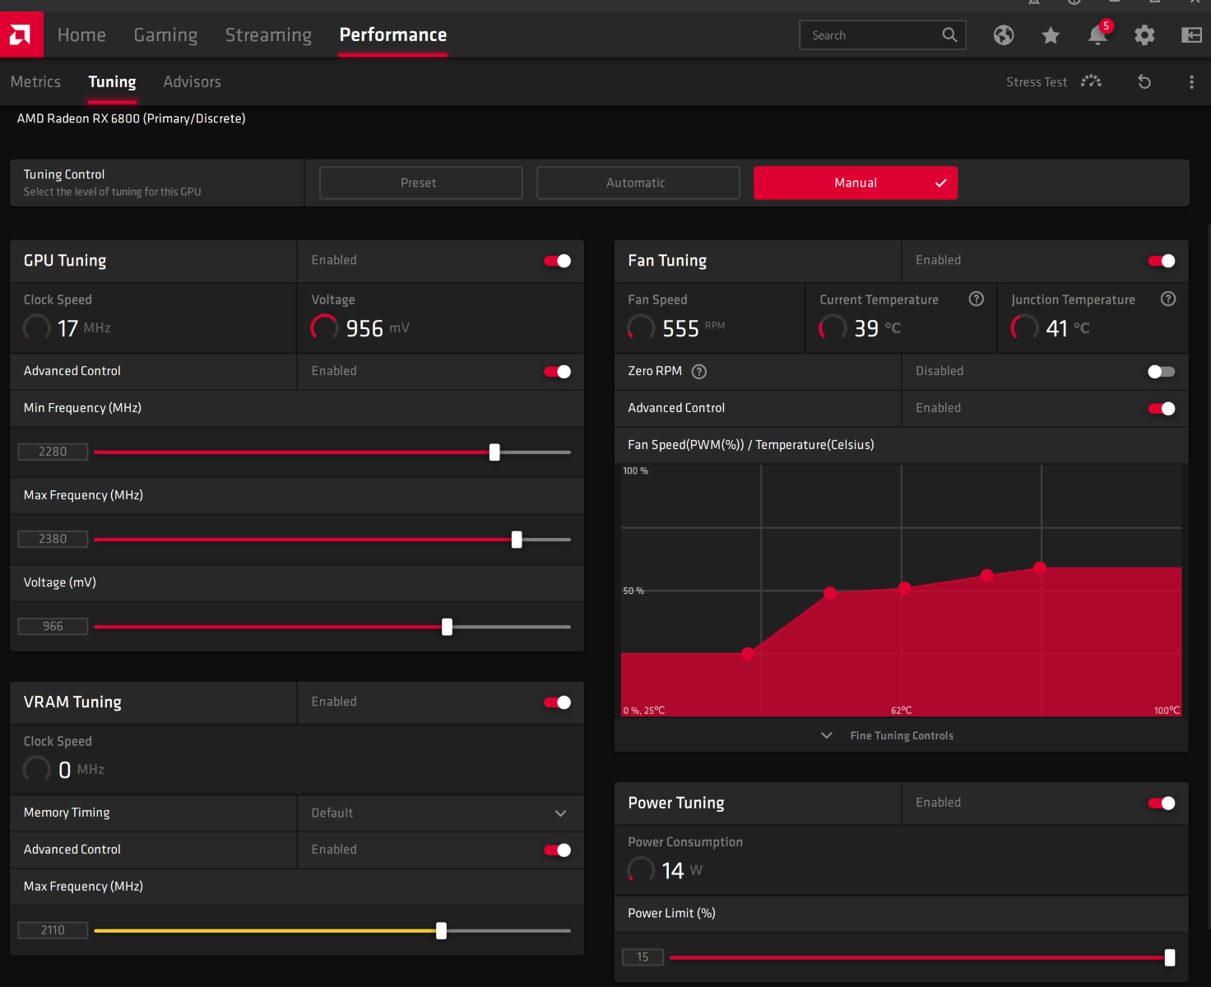
Task: Open the Home tab
Action: pyautogui.click(x=81, y=35)
